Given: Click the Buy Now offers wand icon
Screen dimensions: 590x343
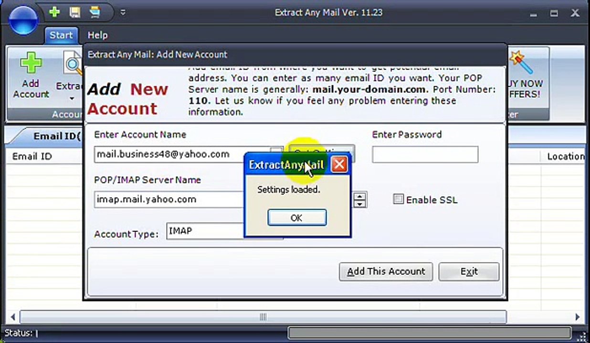Looking at the screenshot, I should [x=521, y=63].
